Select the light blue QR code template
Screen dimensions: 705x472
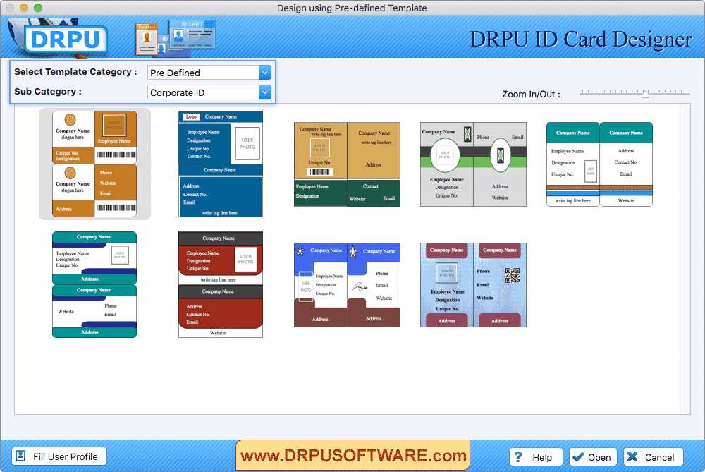pos(473,285)
